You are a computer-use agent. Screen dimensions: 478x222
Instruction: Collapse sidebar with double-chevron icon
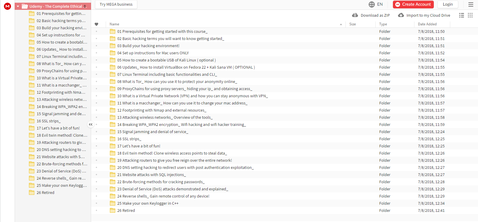(x=90, y=124)
